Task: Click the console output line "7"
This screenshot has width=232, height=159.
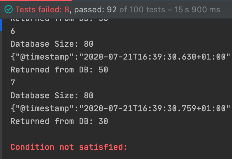Action: tap(13, 83)
